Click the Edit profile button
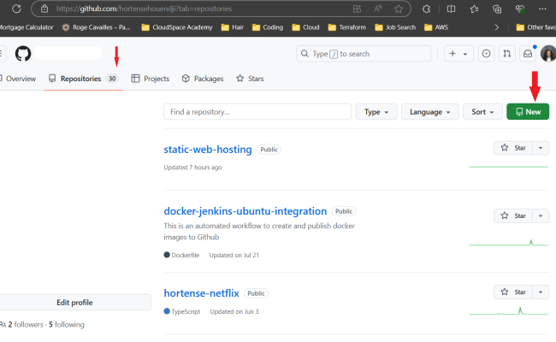556x342 pixels. 74,303
